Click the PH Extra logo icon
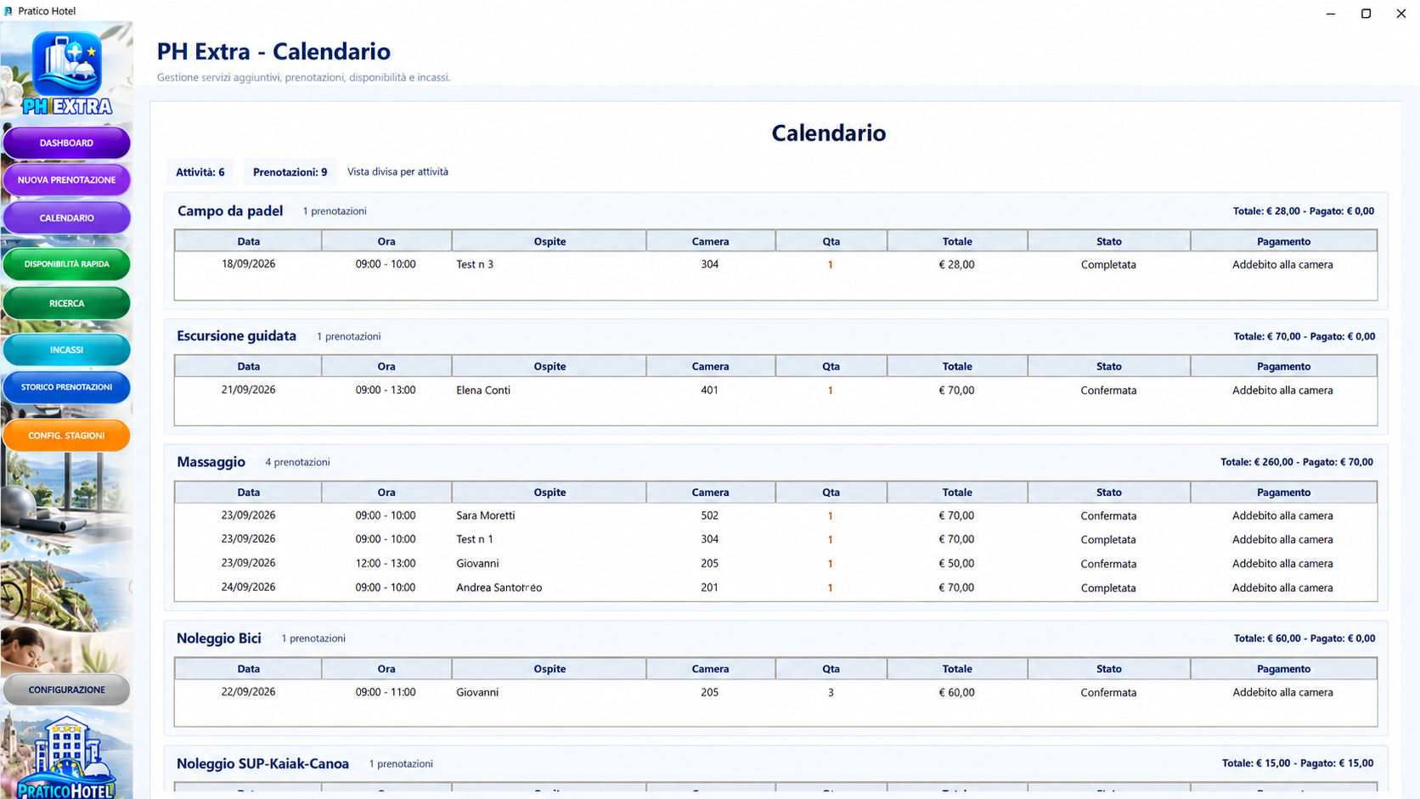 67,74
